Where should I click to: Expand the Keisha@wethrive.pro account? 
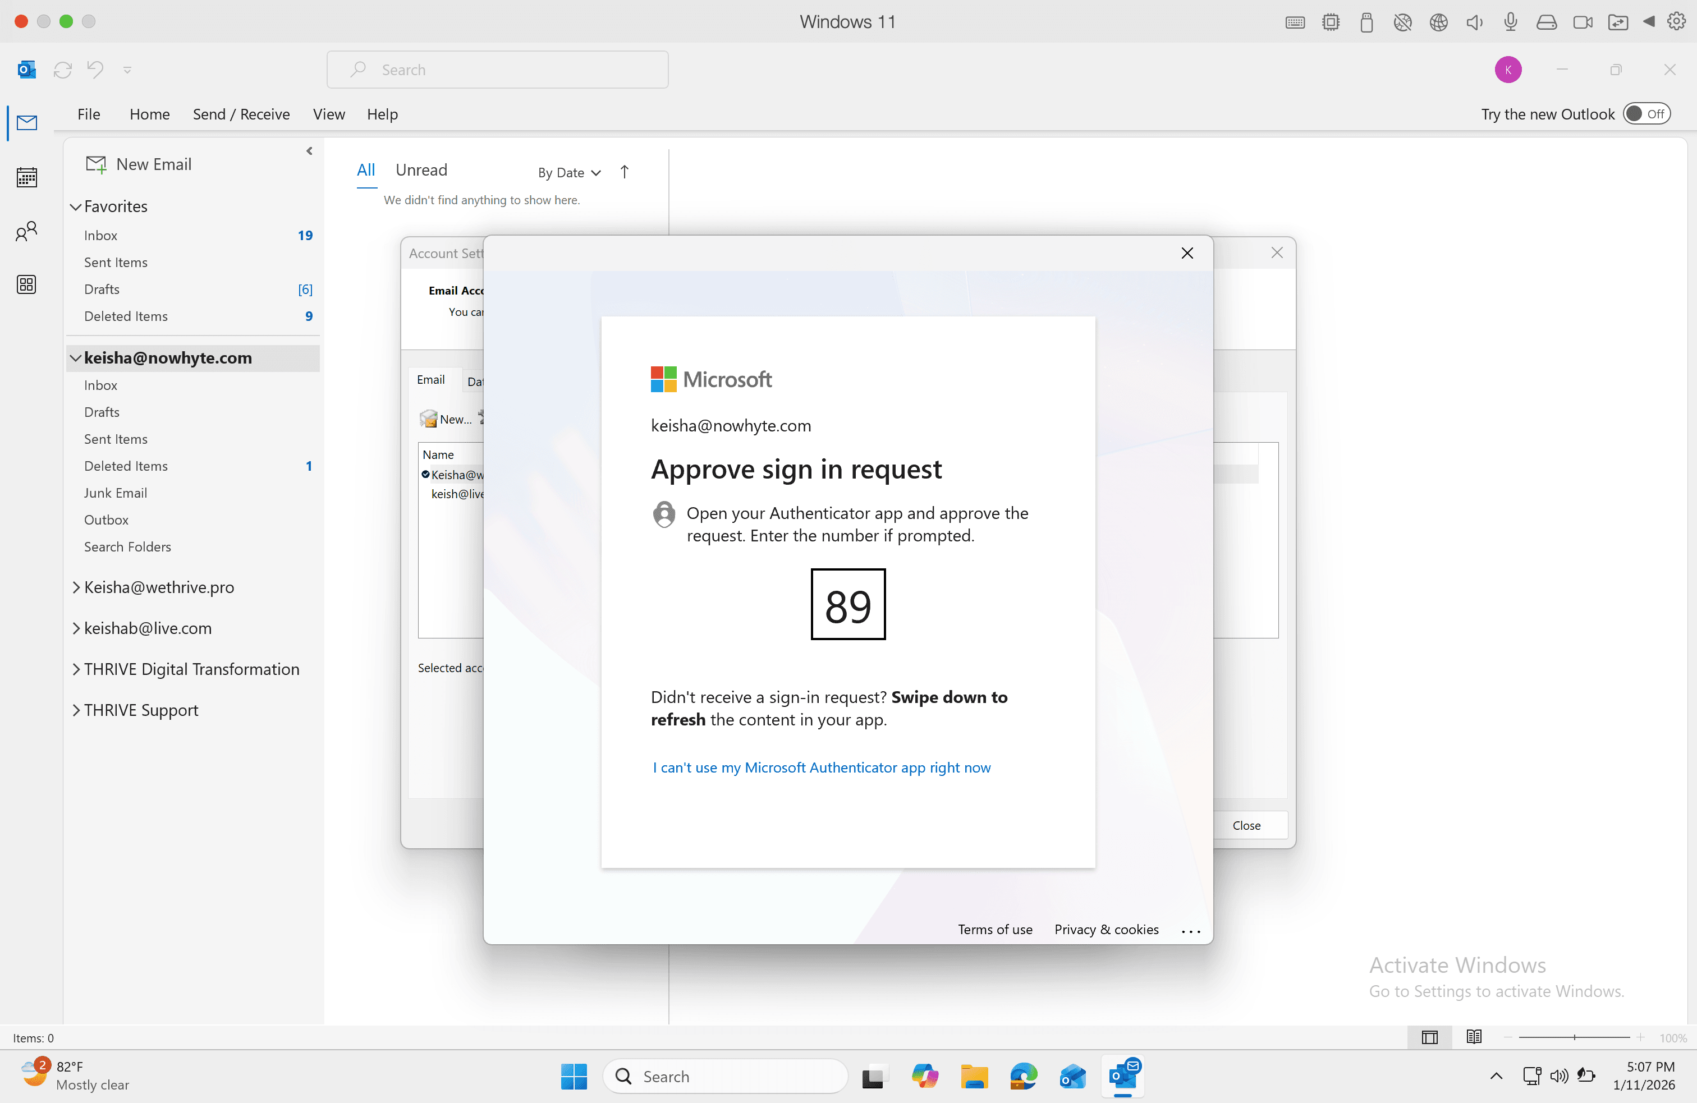tap(76, 587)
